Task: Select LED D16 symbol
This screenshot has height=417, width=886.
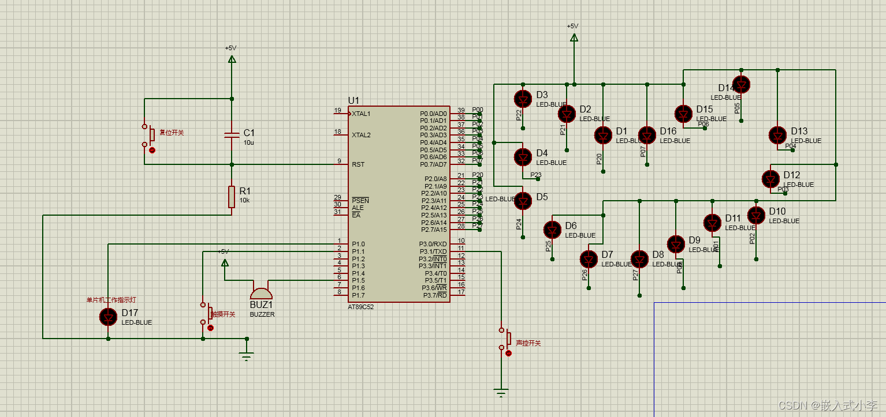Action: (647, 136)
